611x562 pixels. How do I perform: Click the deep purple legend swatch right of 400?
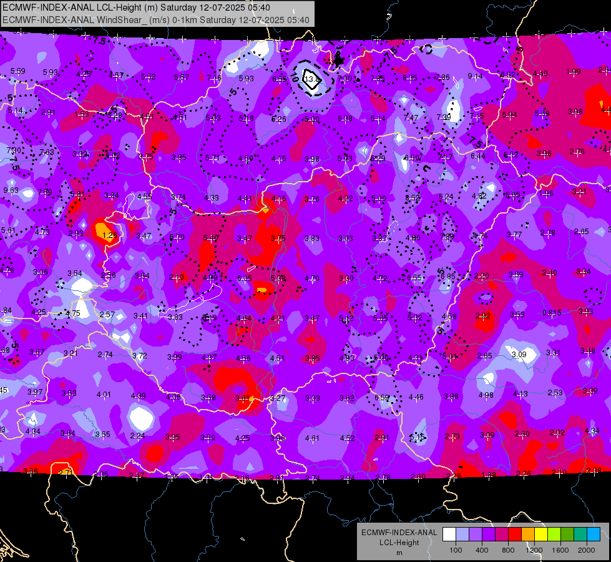[x=489, y=535]
